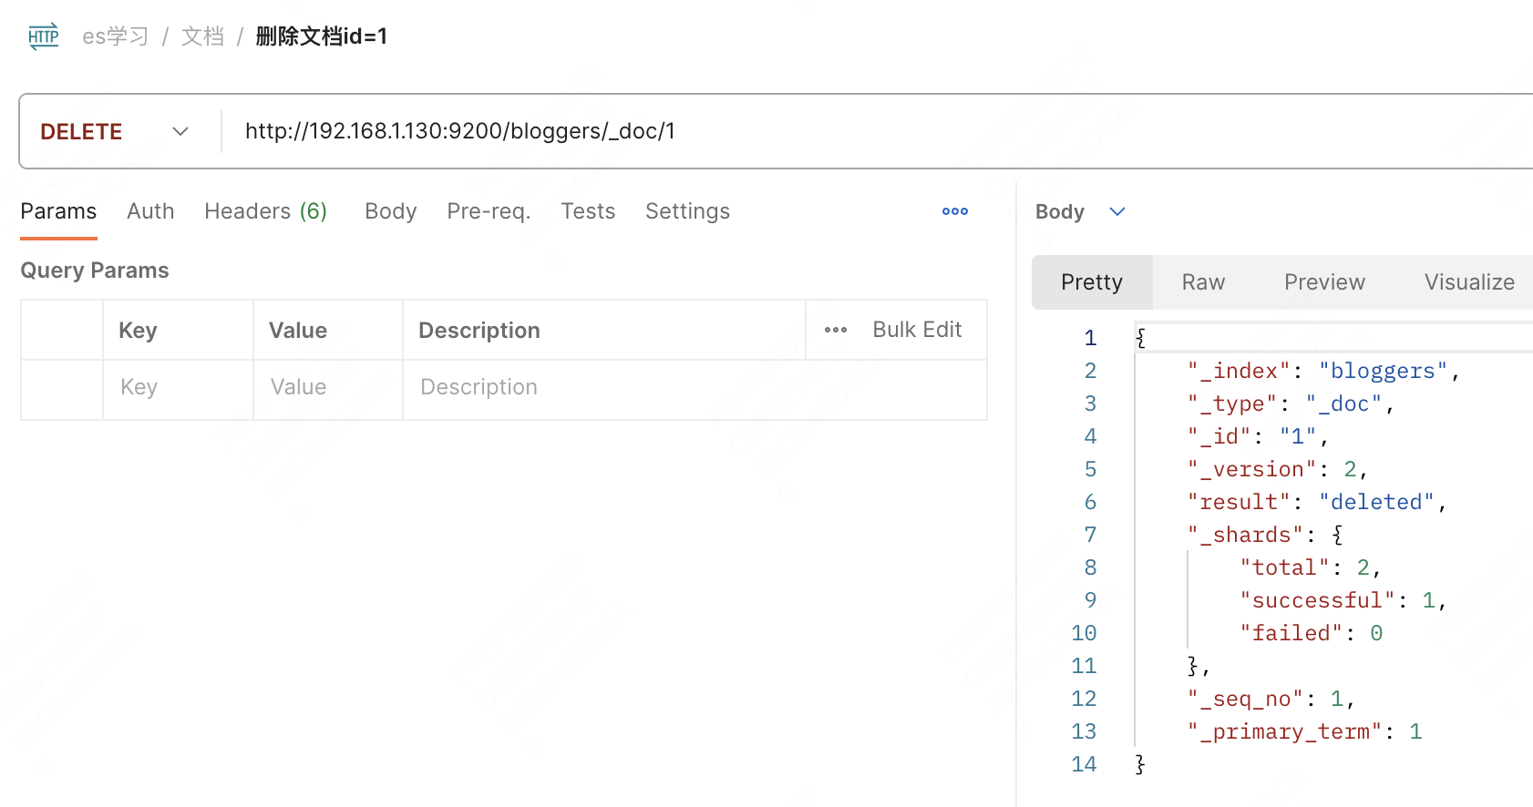Click the Value column header
1533x807 pixels.
(298, 331)
